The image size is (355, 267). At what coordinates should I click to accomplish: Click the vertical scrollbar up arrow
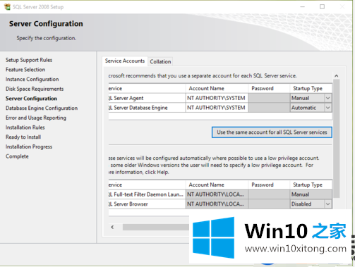coord(337,76)
